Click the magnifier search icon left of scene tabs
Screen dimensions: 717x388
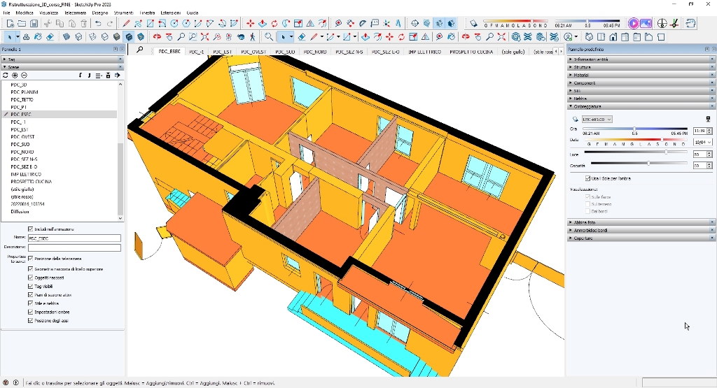point(140,50)
